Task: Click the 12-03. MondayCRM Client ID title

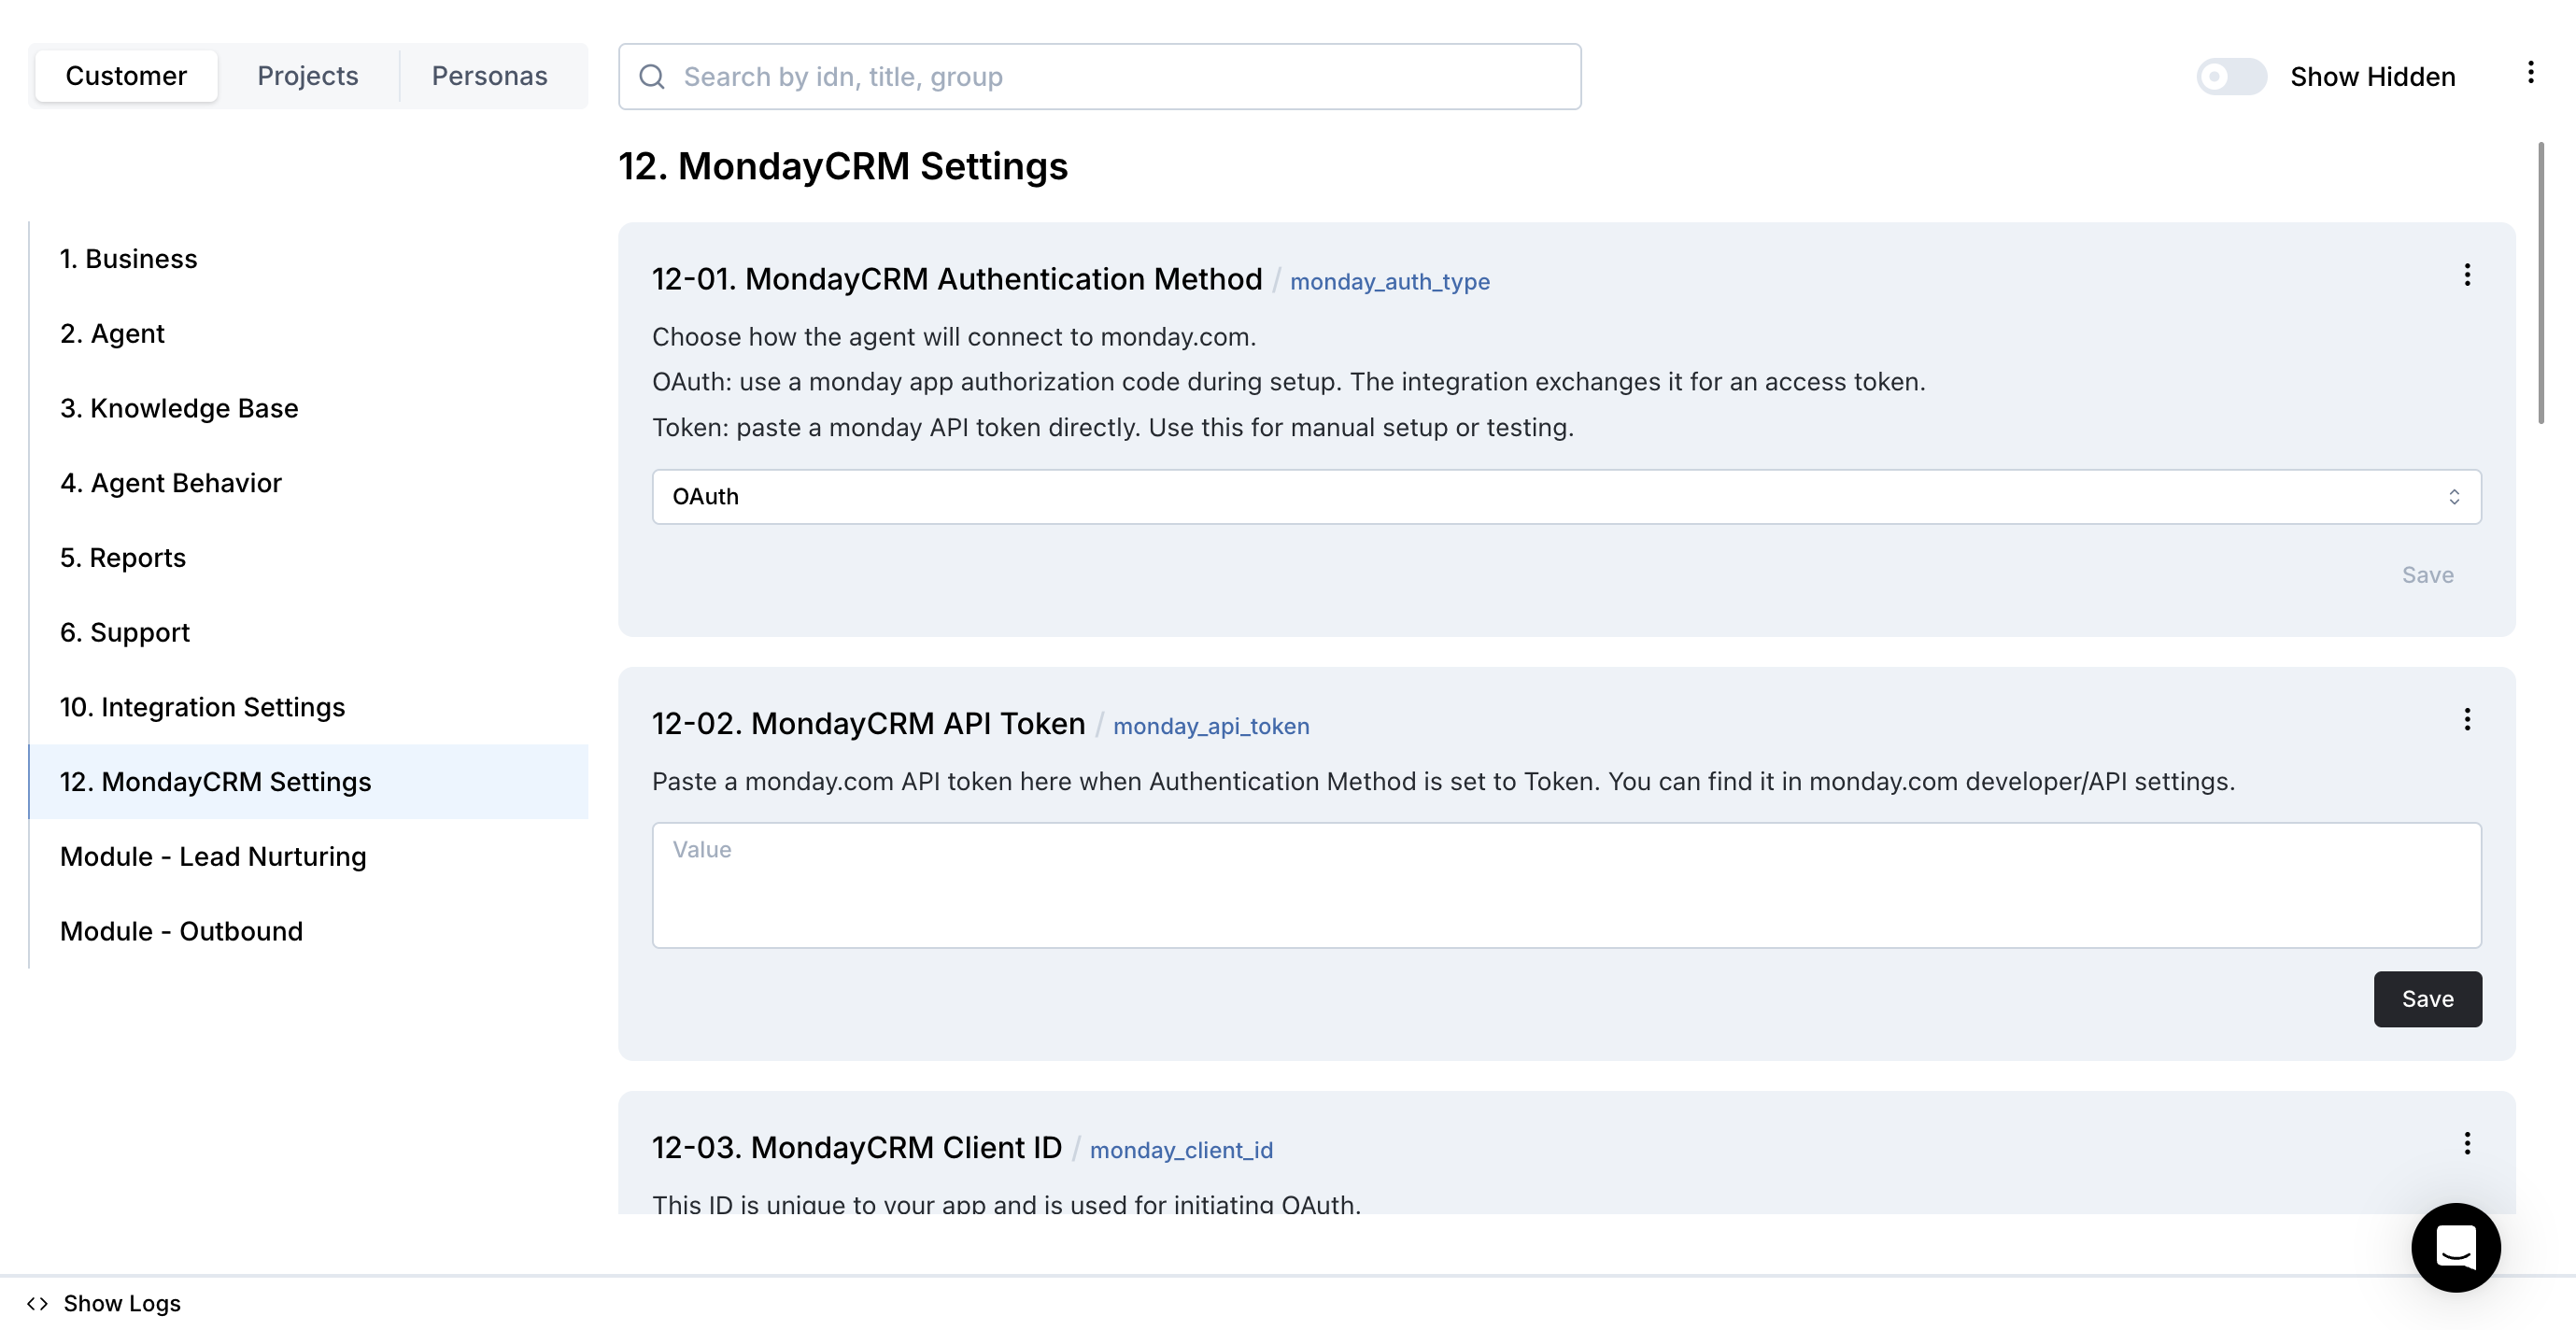Action: click(x=857, y=1147)
